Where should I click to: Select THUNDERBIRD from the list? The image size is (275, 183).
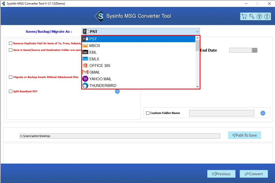(x=139, y=86)
